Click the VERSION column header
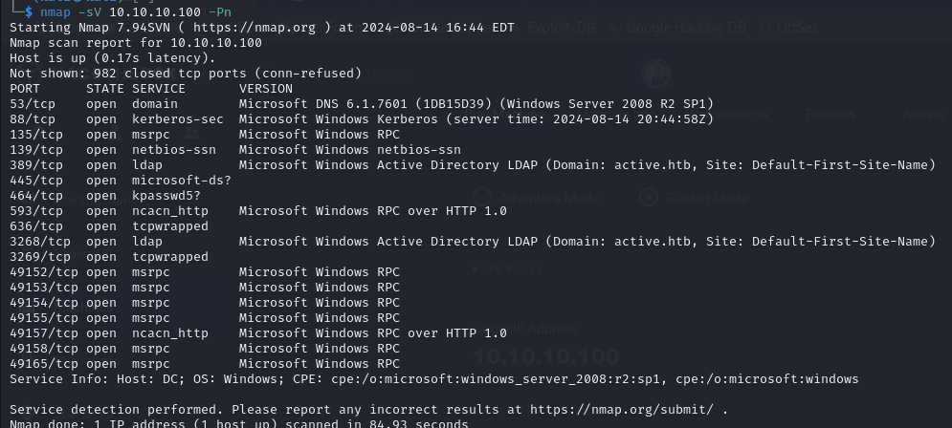 pyautogui.click(x=265, y=89)
